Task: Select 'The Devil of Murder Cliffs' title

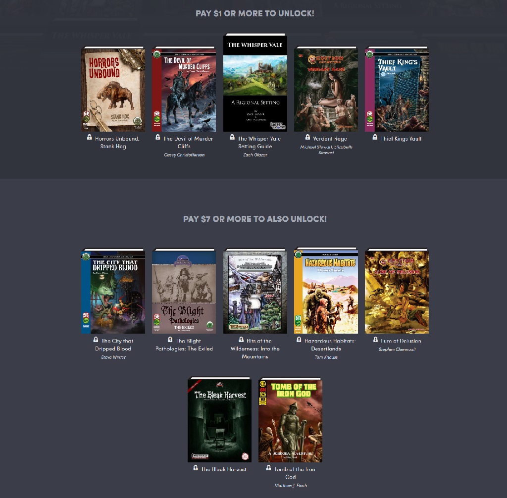Action: (188, 142)
